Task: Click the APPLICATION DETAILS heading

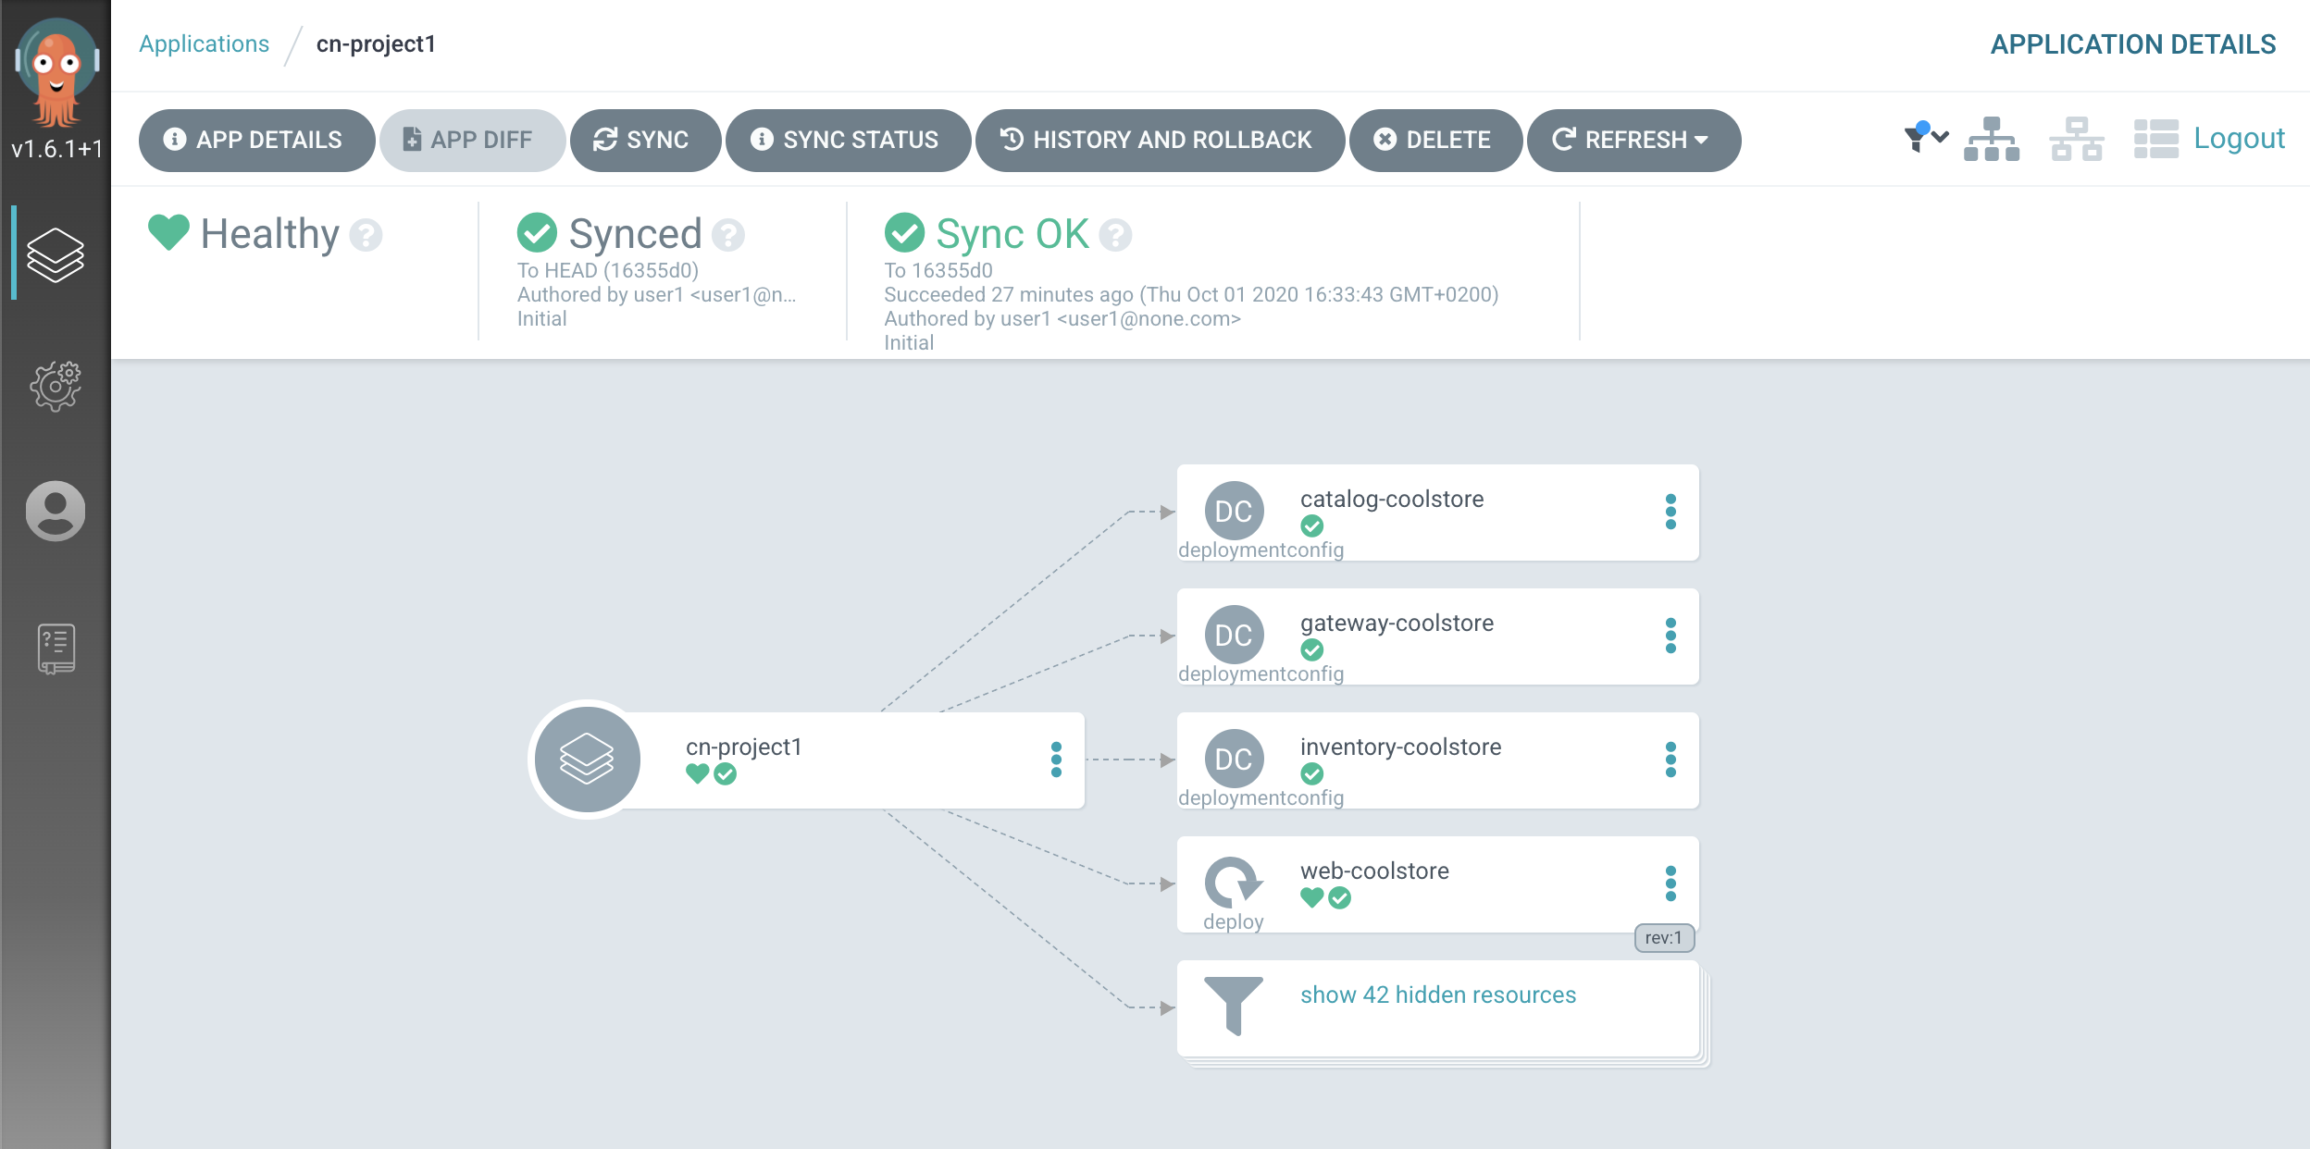Action: (x=2132, y=44)
